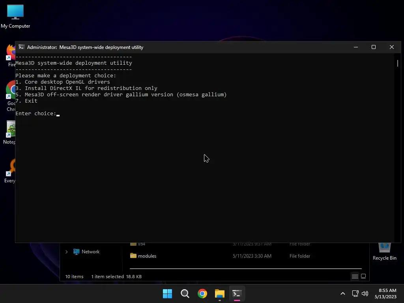Click the 'Core desktop OpenGL drivers' option text
404x303 pixels.
pos(67,82)
